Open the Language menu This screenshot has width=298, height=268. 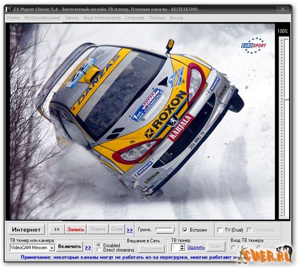click(x=135, y=18)
